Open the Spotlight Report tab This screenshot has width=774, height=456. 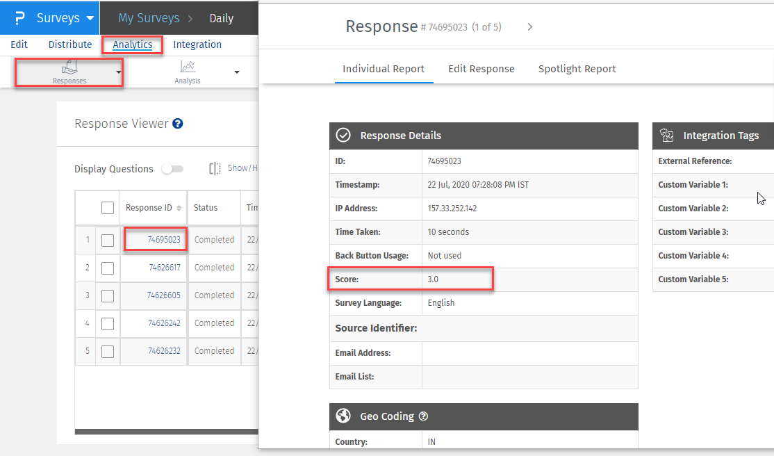[x=577, y=69]
